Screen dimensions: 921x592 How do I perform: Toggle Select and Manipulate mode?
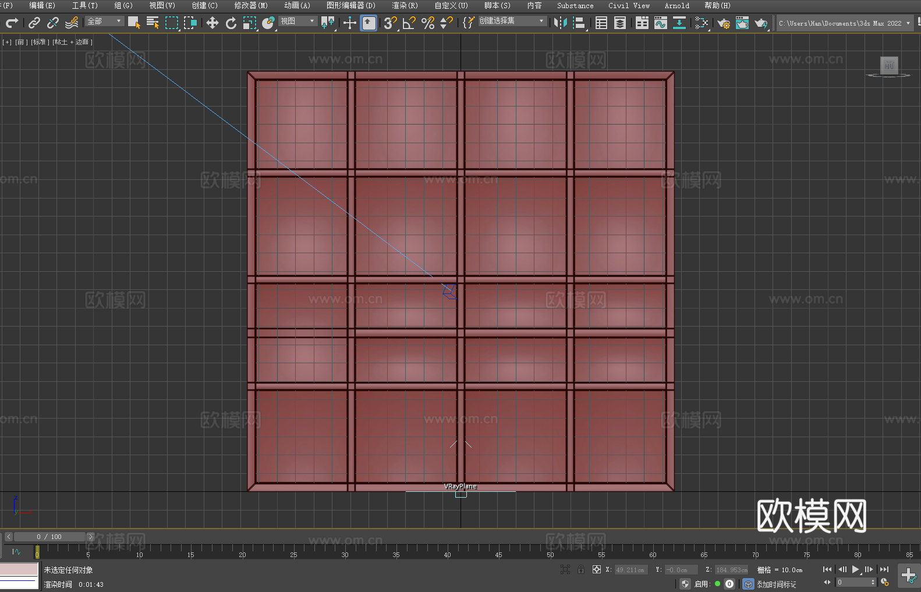click(350, 23)
